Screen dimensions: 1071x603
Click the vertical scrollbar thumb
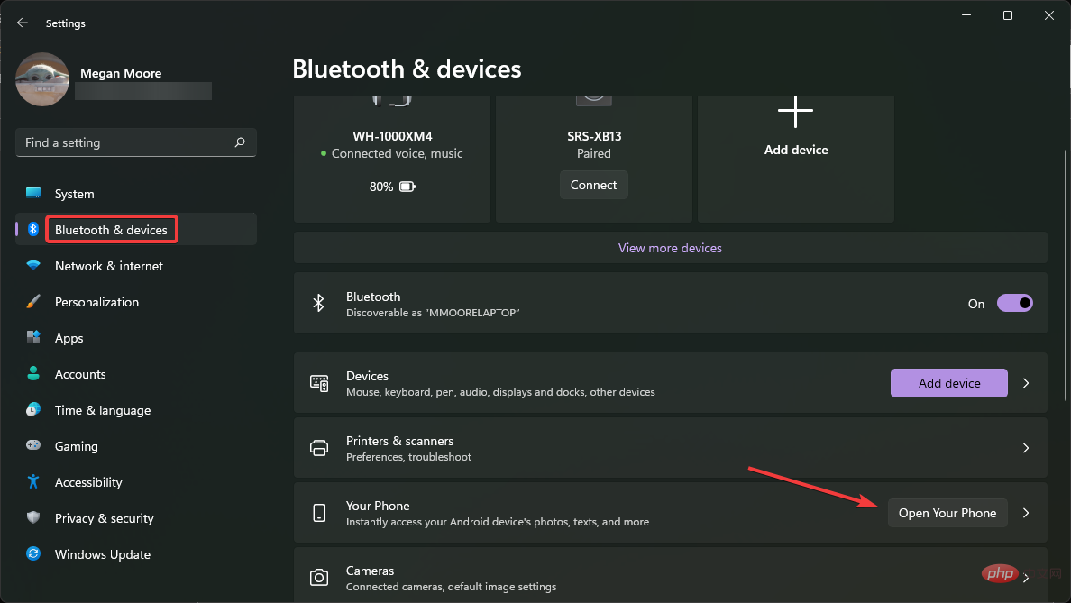1065,275
